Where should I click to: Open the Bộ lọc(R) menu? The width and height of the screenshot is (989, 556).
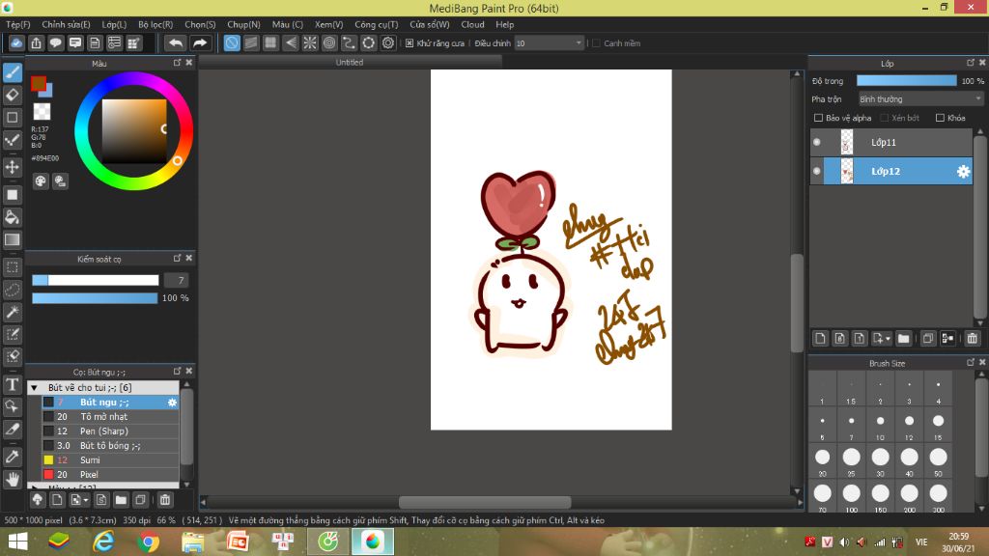(x=155, y=24)
